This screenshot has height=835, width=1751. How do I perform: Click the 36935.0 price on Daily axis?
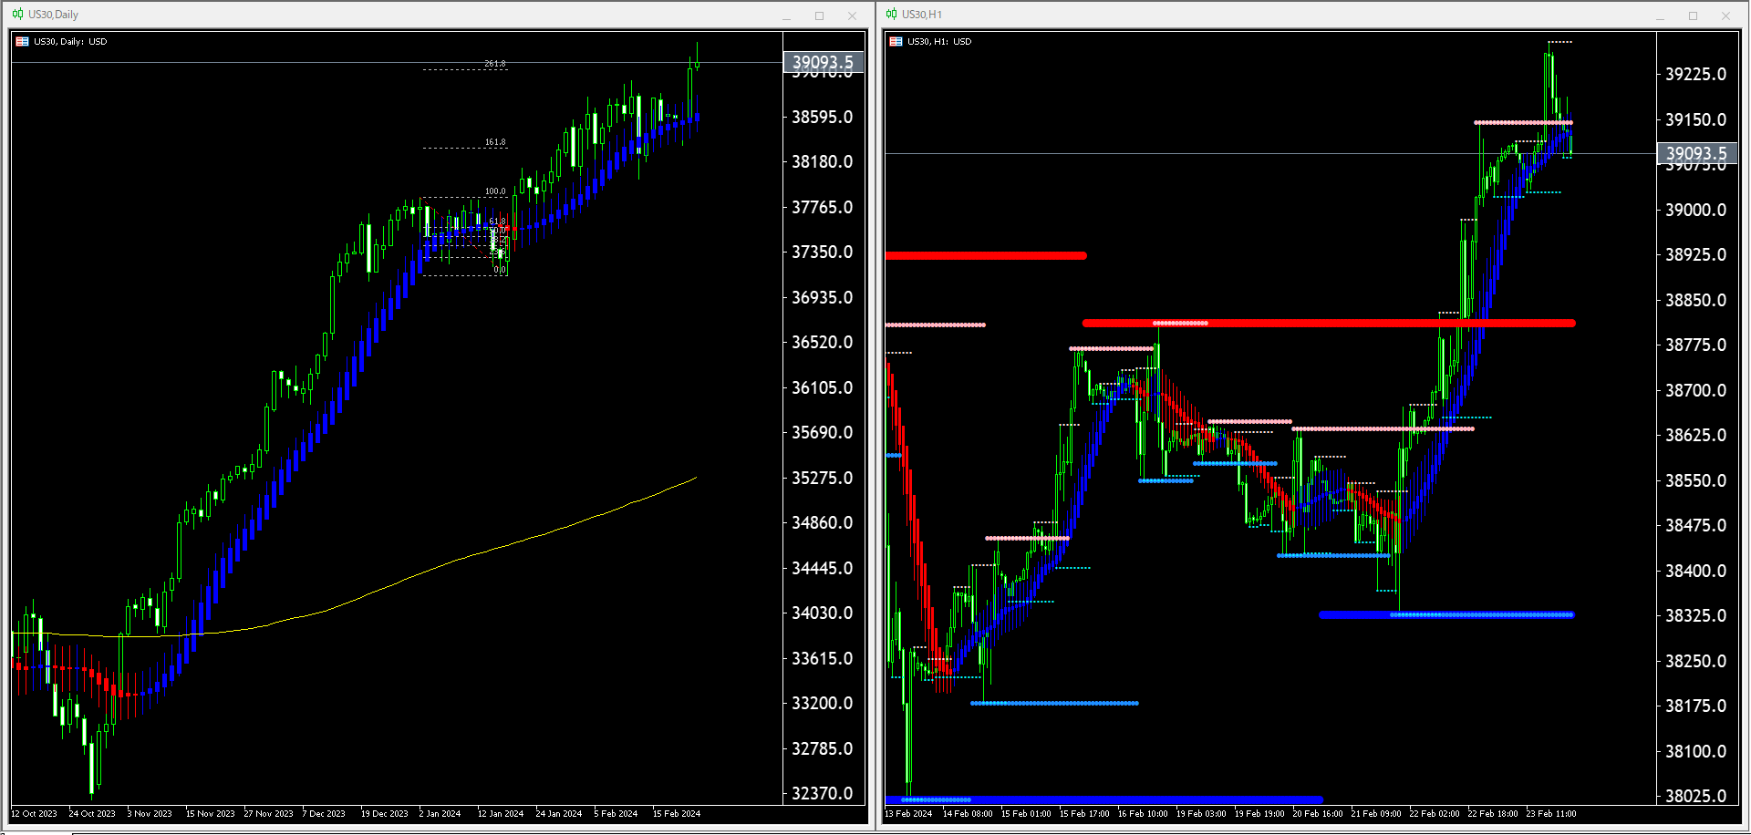click(823, 297)
